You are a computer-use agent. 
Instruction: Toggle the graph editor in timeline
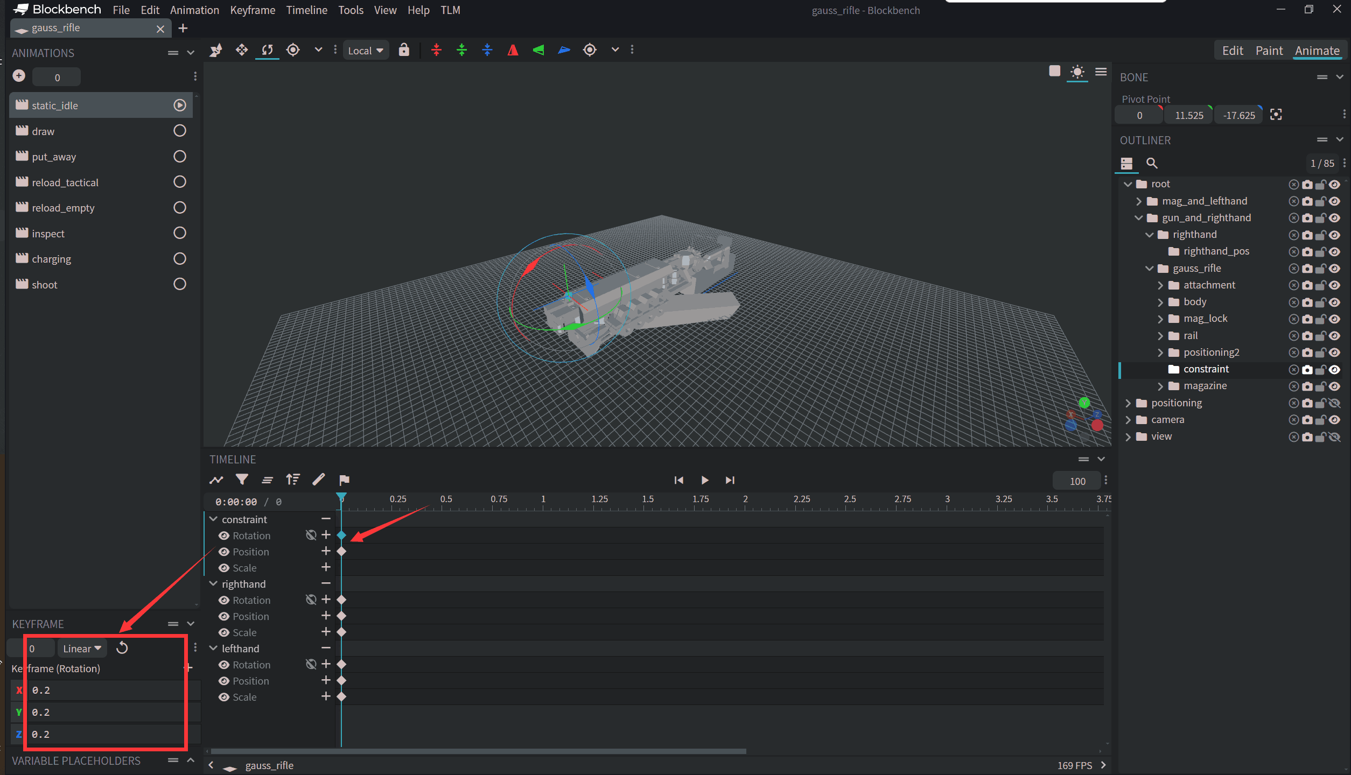pos(216,480)
